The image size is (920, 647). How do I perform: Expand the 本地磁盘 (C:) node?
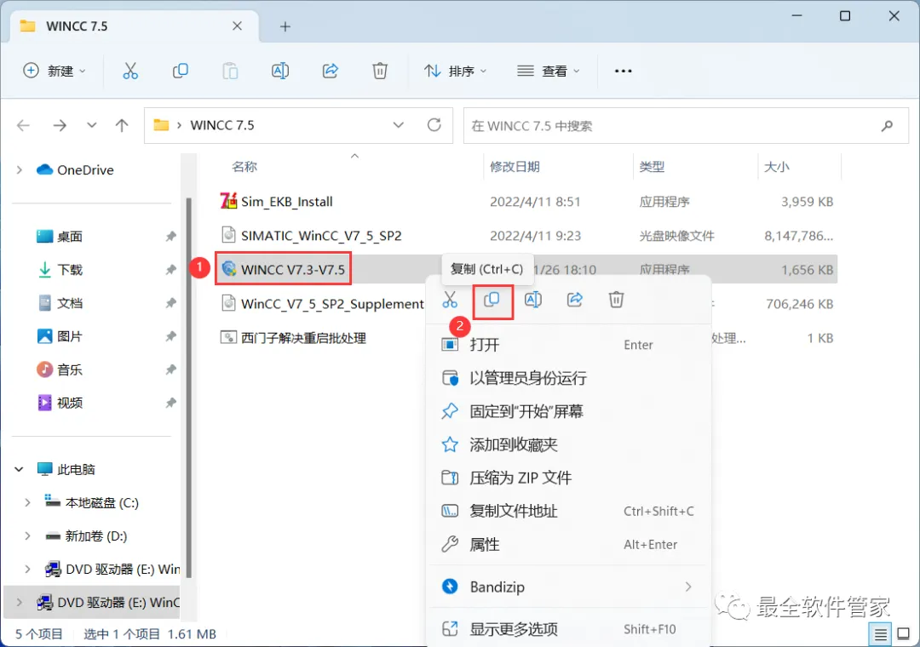(x=27, y=502)
